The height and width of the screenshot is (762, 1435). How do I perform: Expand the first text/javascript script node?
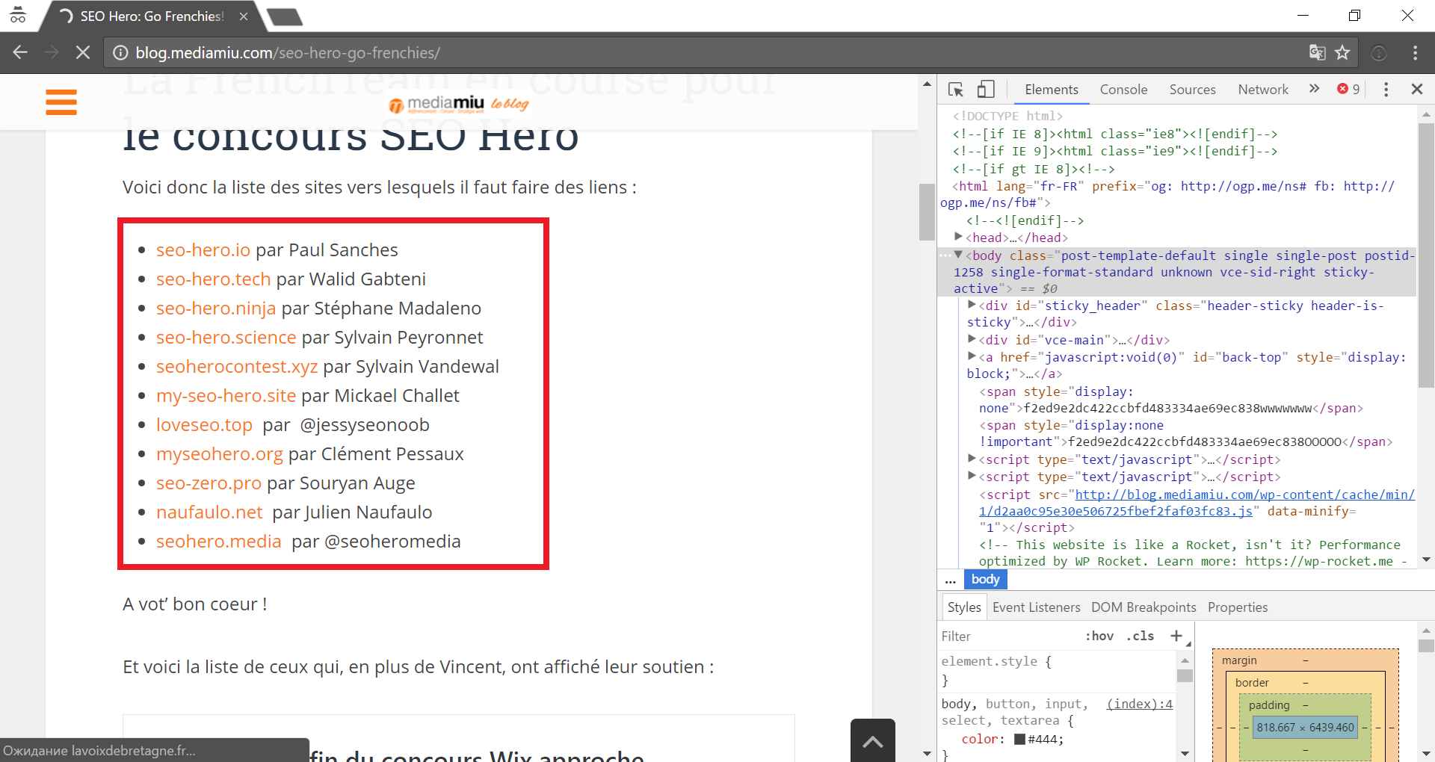[x=972, y=459]
